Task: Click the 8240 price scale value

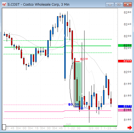Action: (128, 24)
